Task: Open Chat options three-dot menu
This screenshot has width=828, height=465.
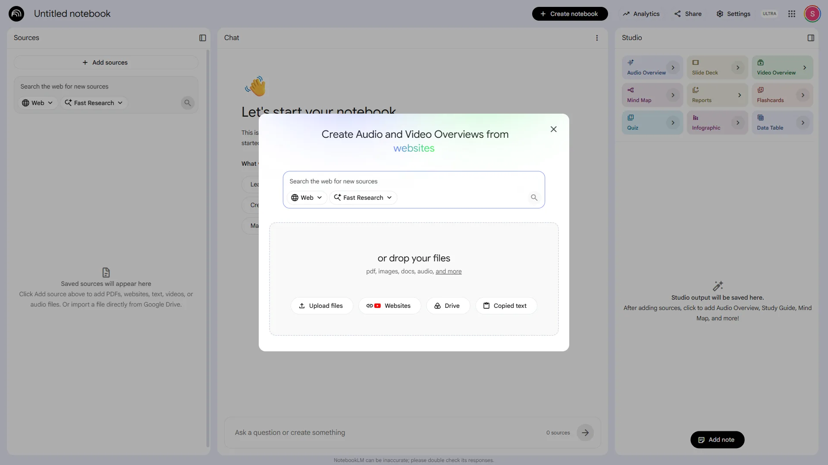Action: 597,38
